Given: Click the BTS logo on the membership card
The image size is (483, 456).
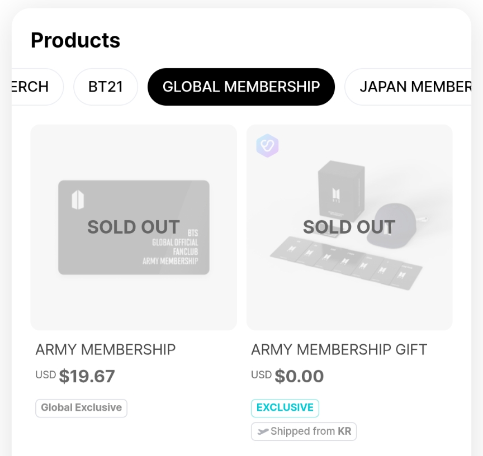Looking at the screenshot, I should (78, 200).
